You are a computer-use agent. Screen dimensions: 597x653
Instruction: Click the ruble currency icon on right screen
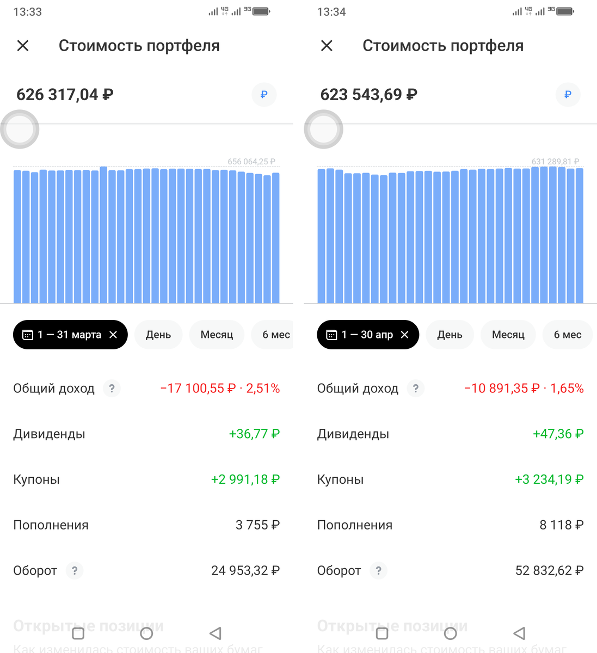[x=568, y=94]
